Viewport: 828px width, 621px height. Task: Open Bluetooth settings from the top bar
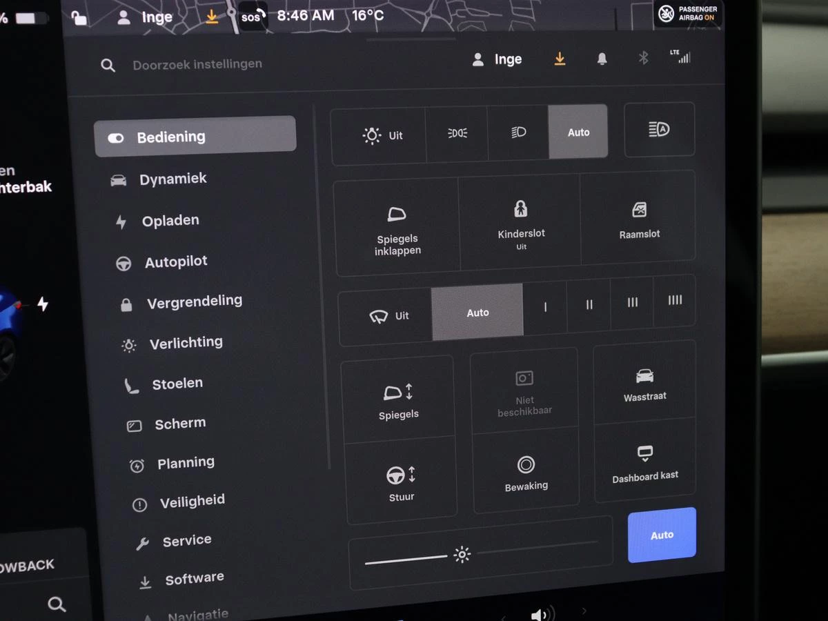click(x=644, y=59)
